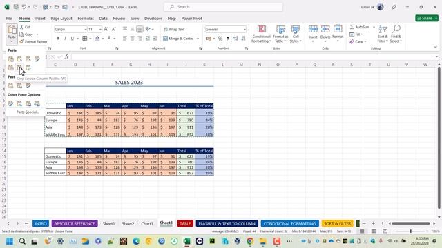Open the Fill Color swatch dropdown
442x248 pixels.
[103, 39]
